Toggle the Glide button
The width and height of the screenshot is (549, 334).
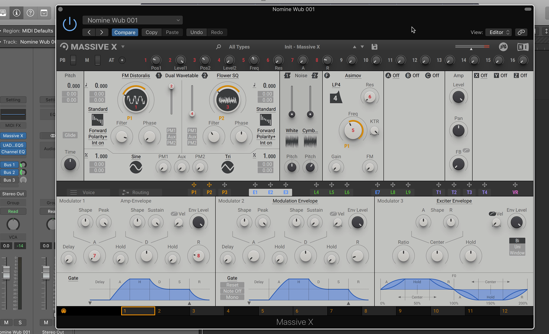point(70,135)
